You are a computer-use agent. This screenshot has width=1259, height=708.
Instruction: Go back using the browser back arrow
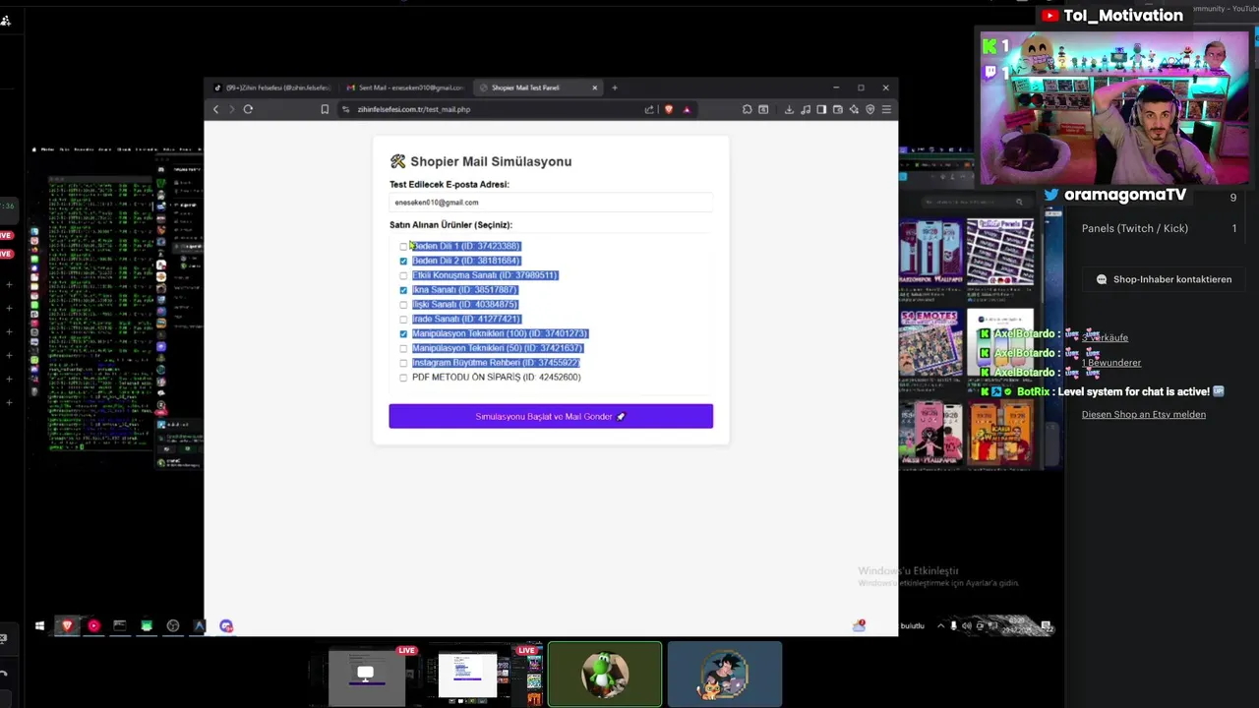coord(216,109)
